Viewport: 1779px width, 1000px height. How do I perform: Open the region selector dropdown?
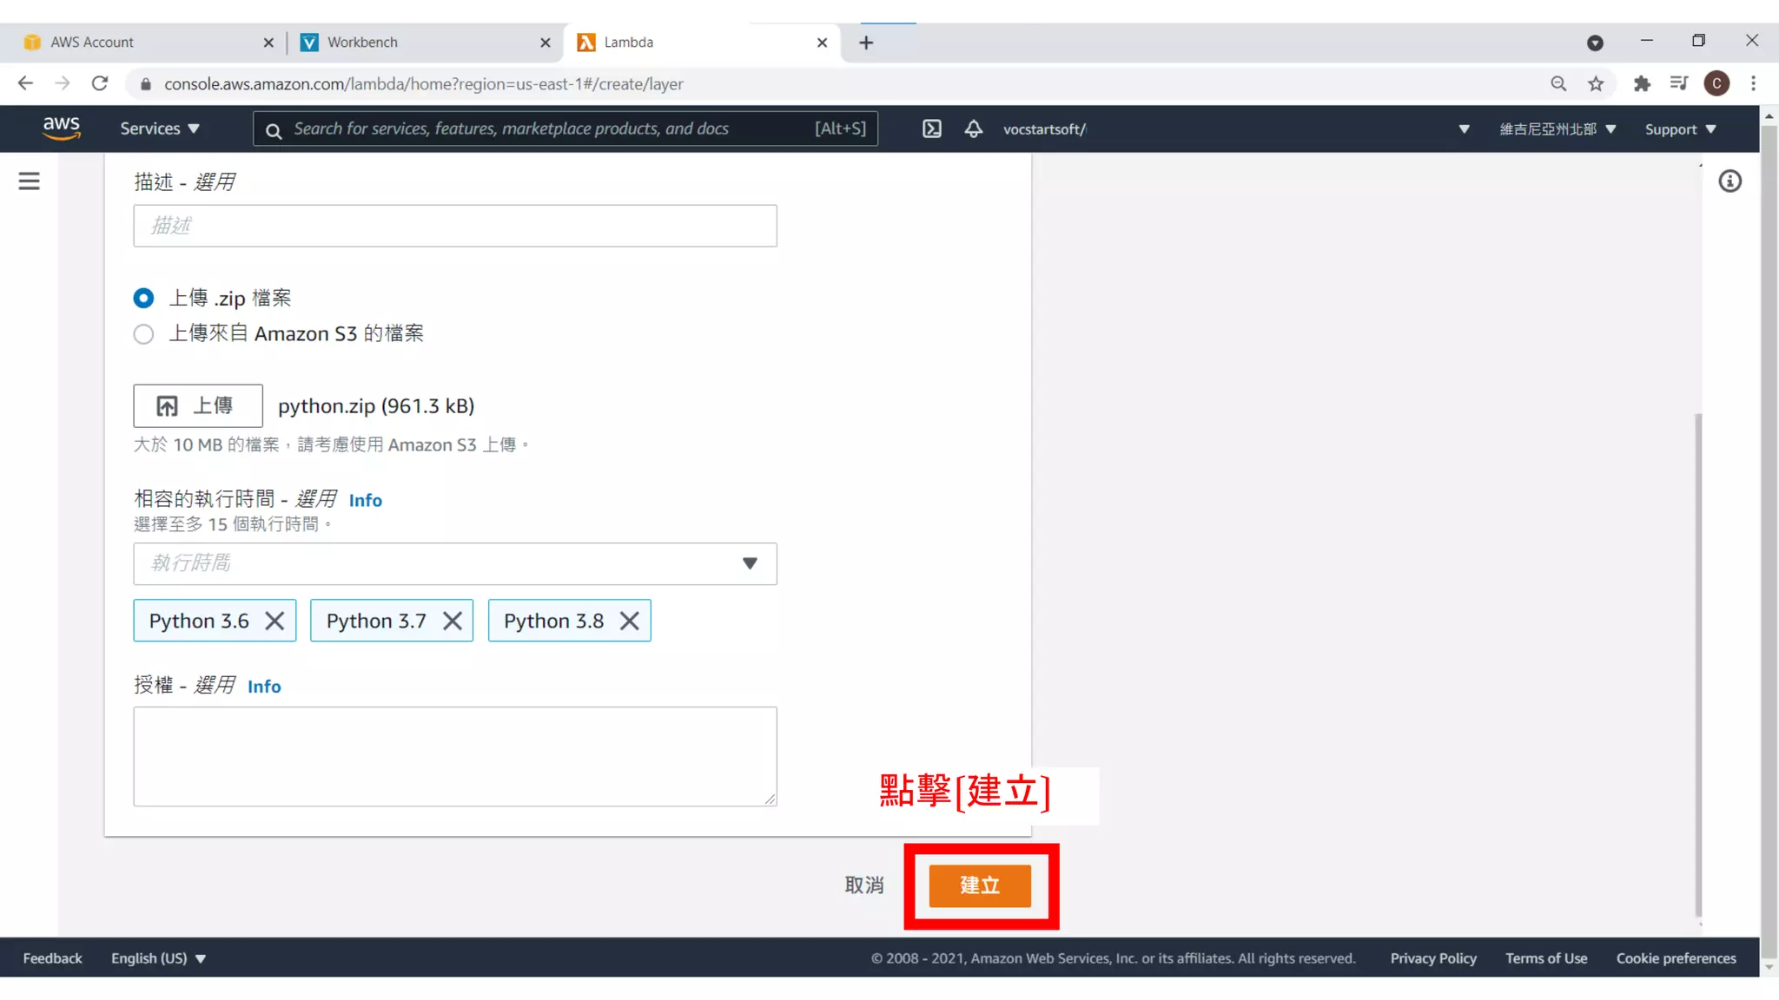click(x=1557, y=128)
